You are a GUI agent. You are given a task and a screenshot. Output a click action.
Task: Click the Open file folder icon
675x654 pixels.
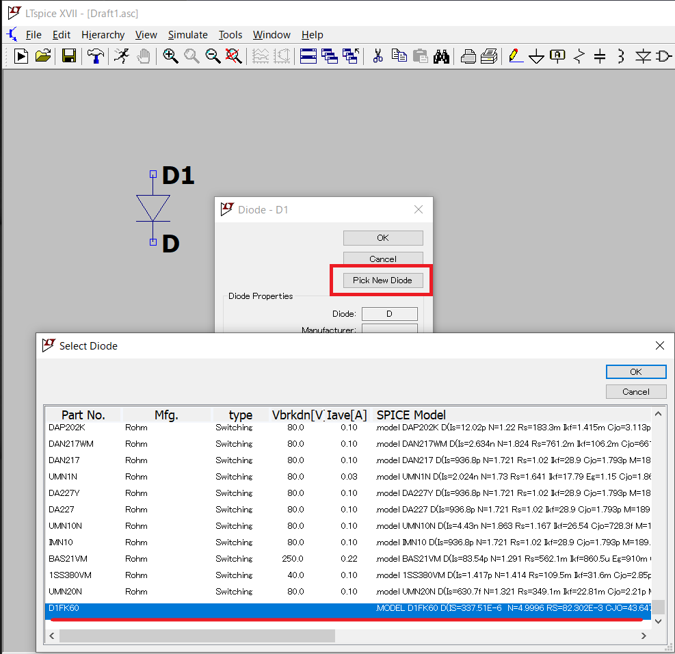tap(42, 56)
